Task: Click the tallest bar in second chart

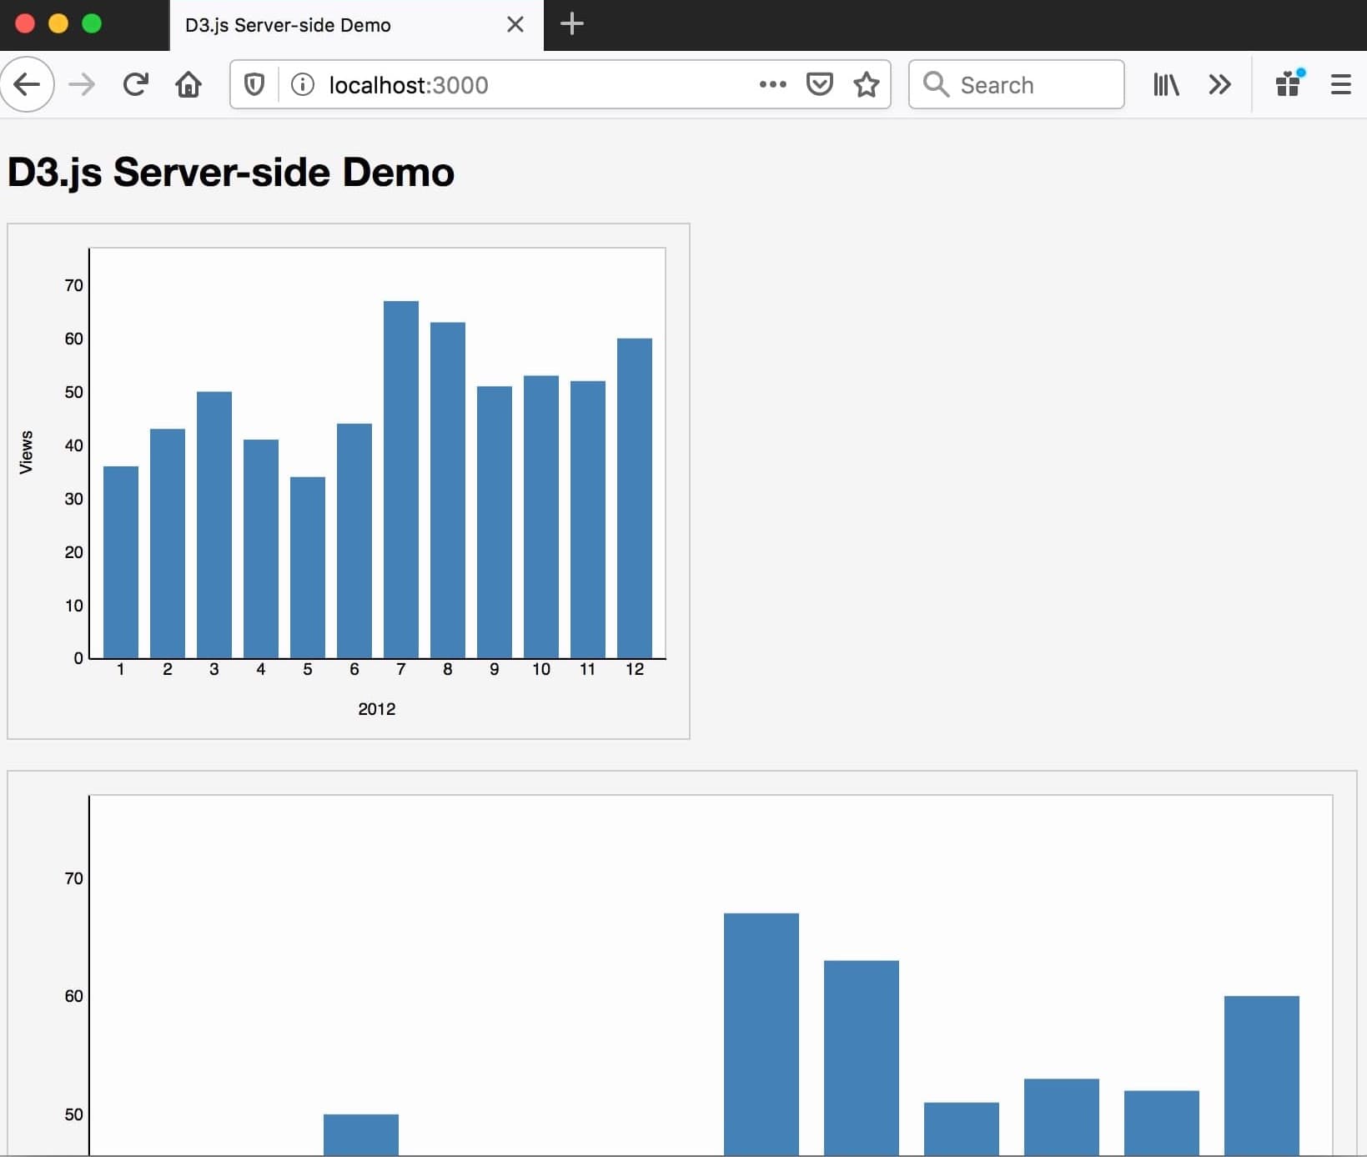Action: click(x=761, y=1034)
